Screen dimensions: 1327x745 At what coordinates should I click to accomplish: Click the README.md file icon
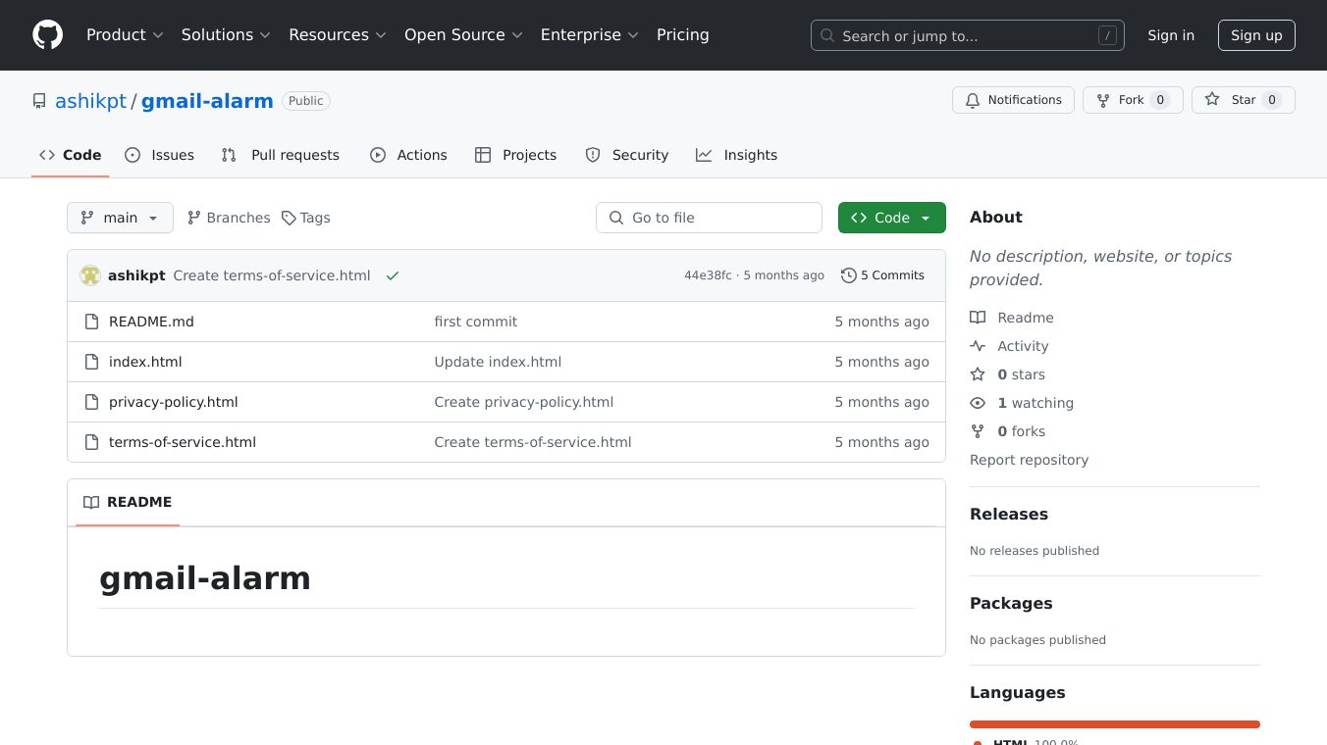[91, 322]
